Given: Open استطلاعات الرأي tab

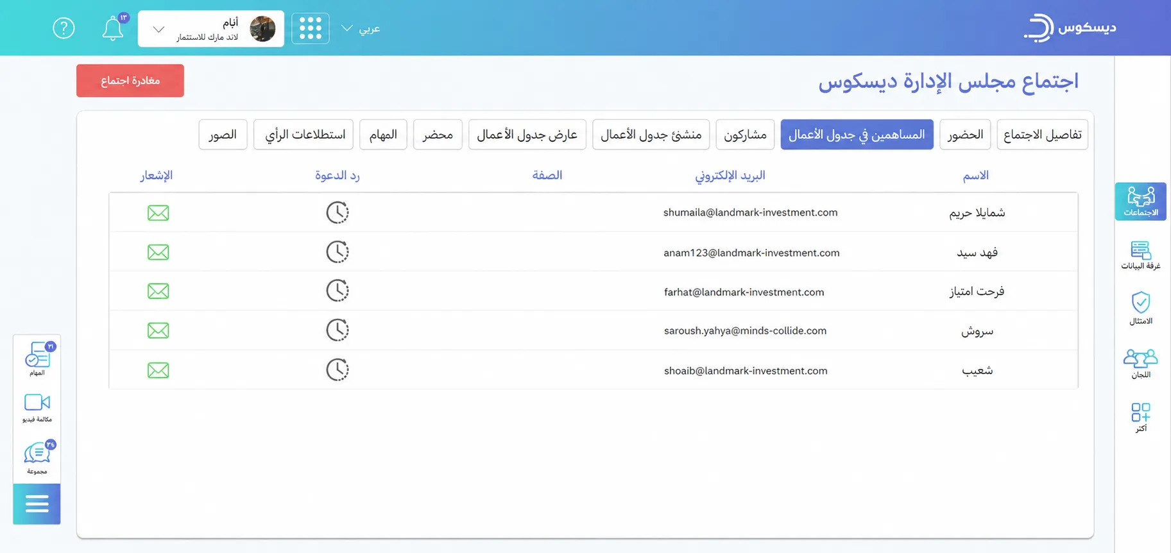Looking at the screenshot, I should point(304,135).
